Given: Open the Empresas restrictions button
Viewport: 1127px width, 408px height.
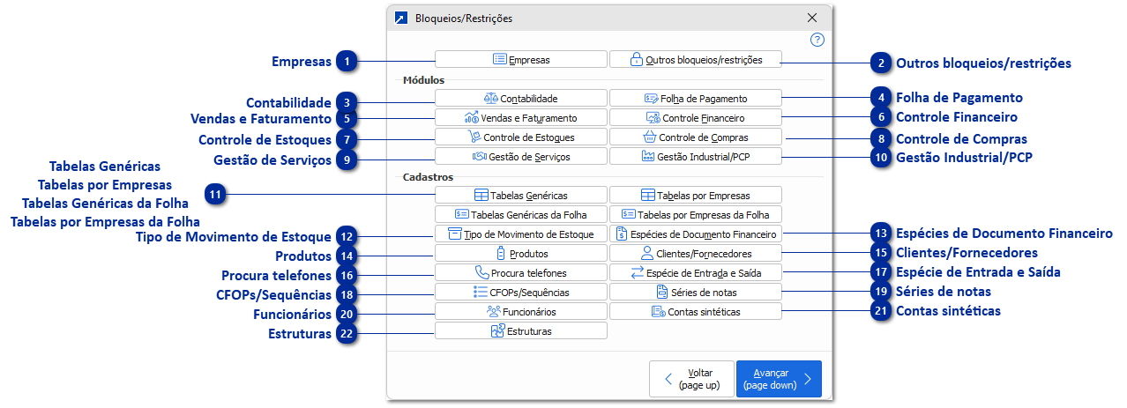Looking at the screenshot, I should [520, 60].
